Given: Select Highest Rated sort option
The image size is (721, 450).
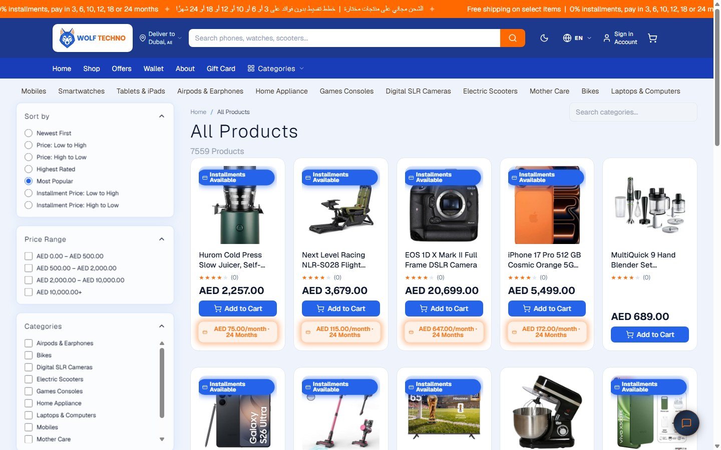Looking at the screenshot, I should click(29, 169).
